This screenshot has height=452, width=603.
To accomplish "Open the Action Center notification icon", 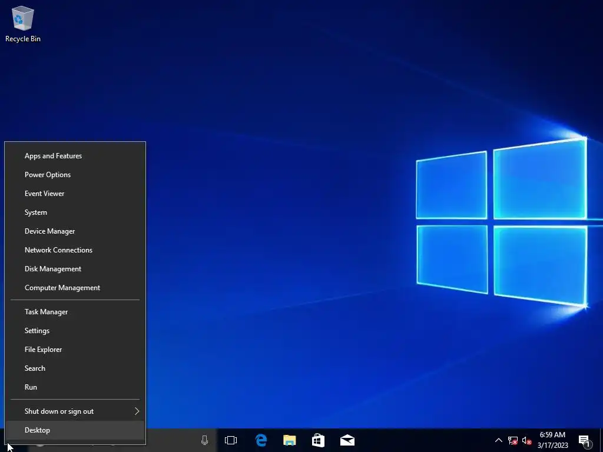I will 585,441.
